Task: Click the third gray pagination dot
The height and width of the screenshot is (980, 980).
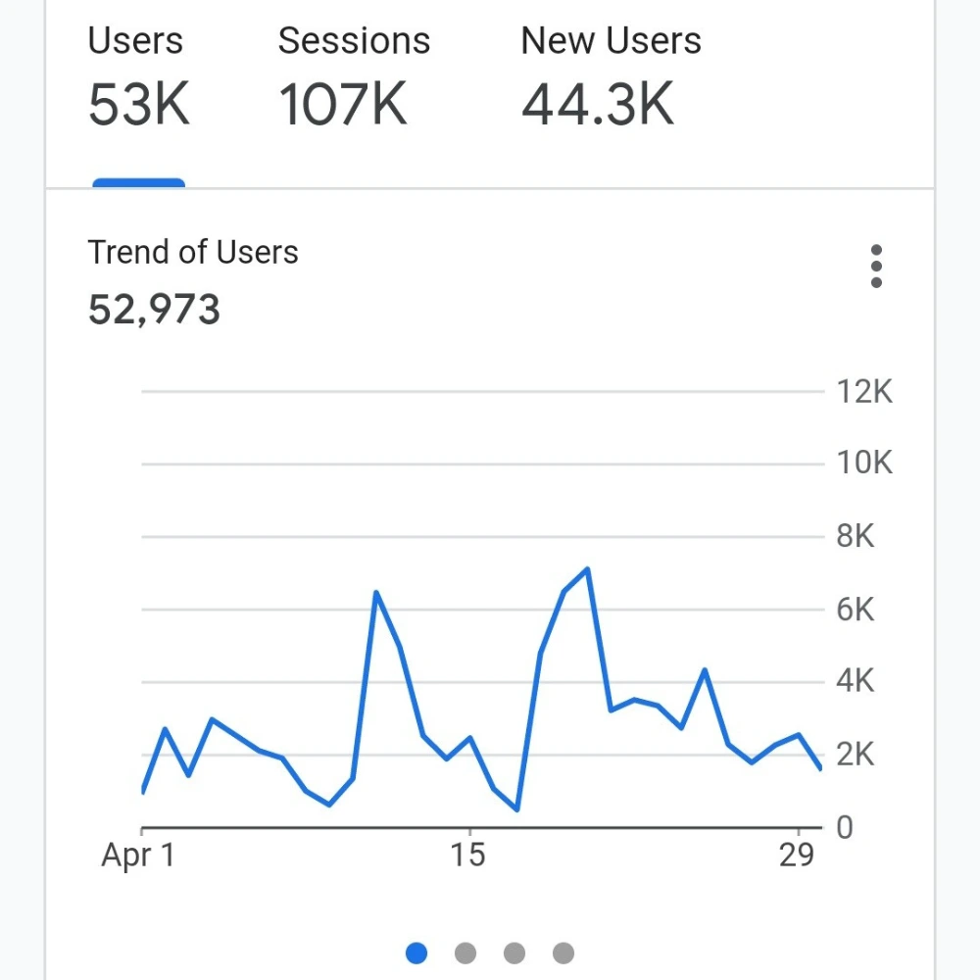Action: click(x=514, y=952)
